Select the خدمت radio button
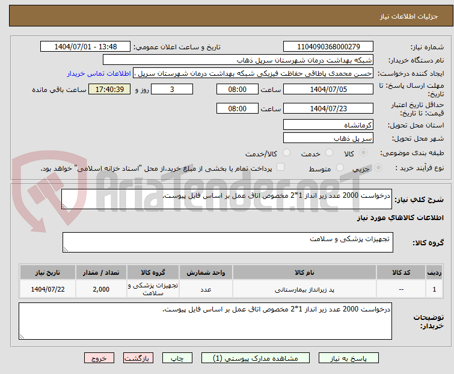Image resolution: width=454 pixels, height=374 pixels. point(329,153)
